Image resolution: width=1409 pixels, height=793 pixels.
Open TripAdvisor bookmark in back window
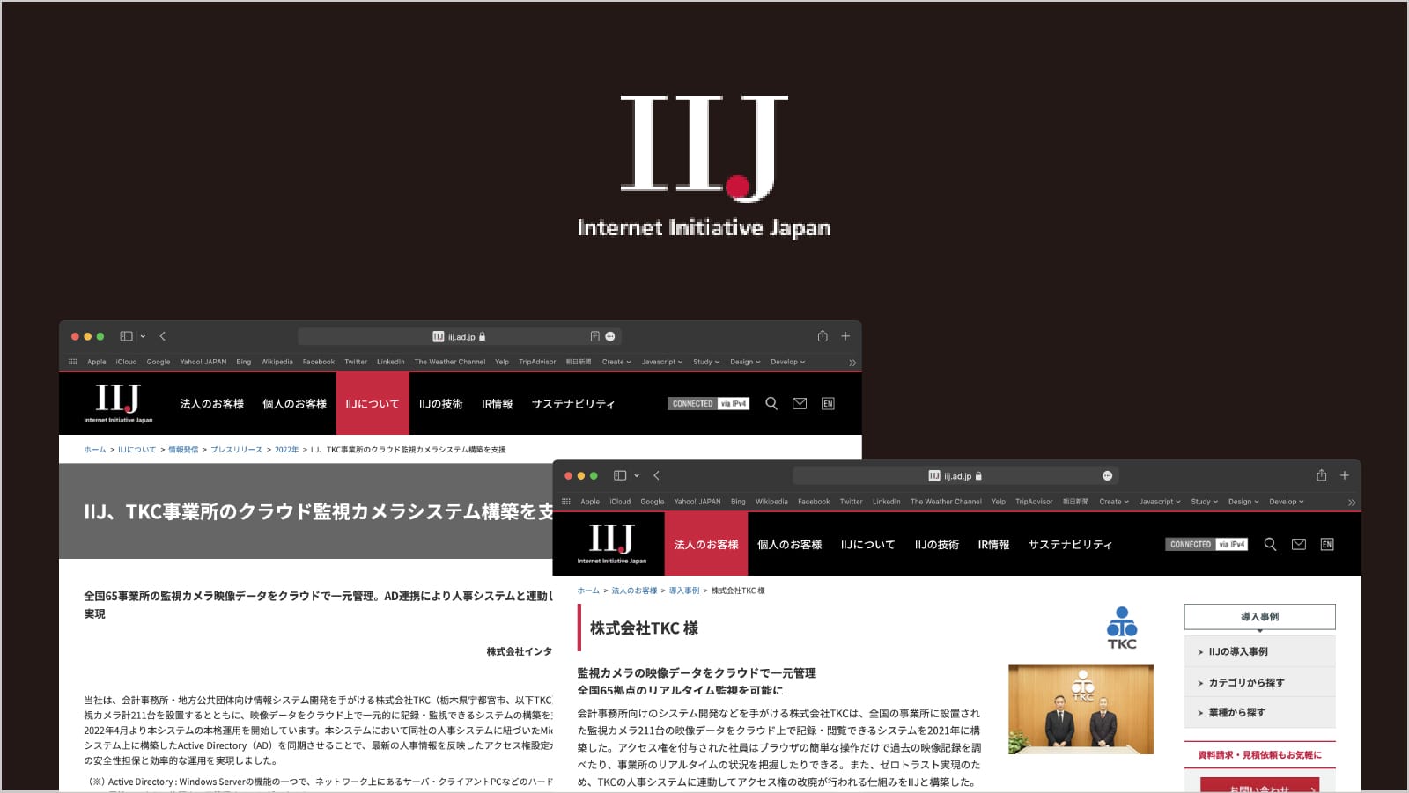(537, 362)
